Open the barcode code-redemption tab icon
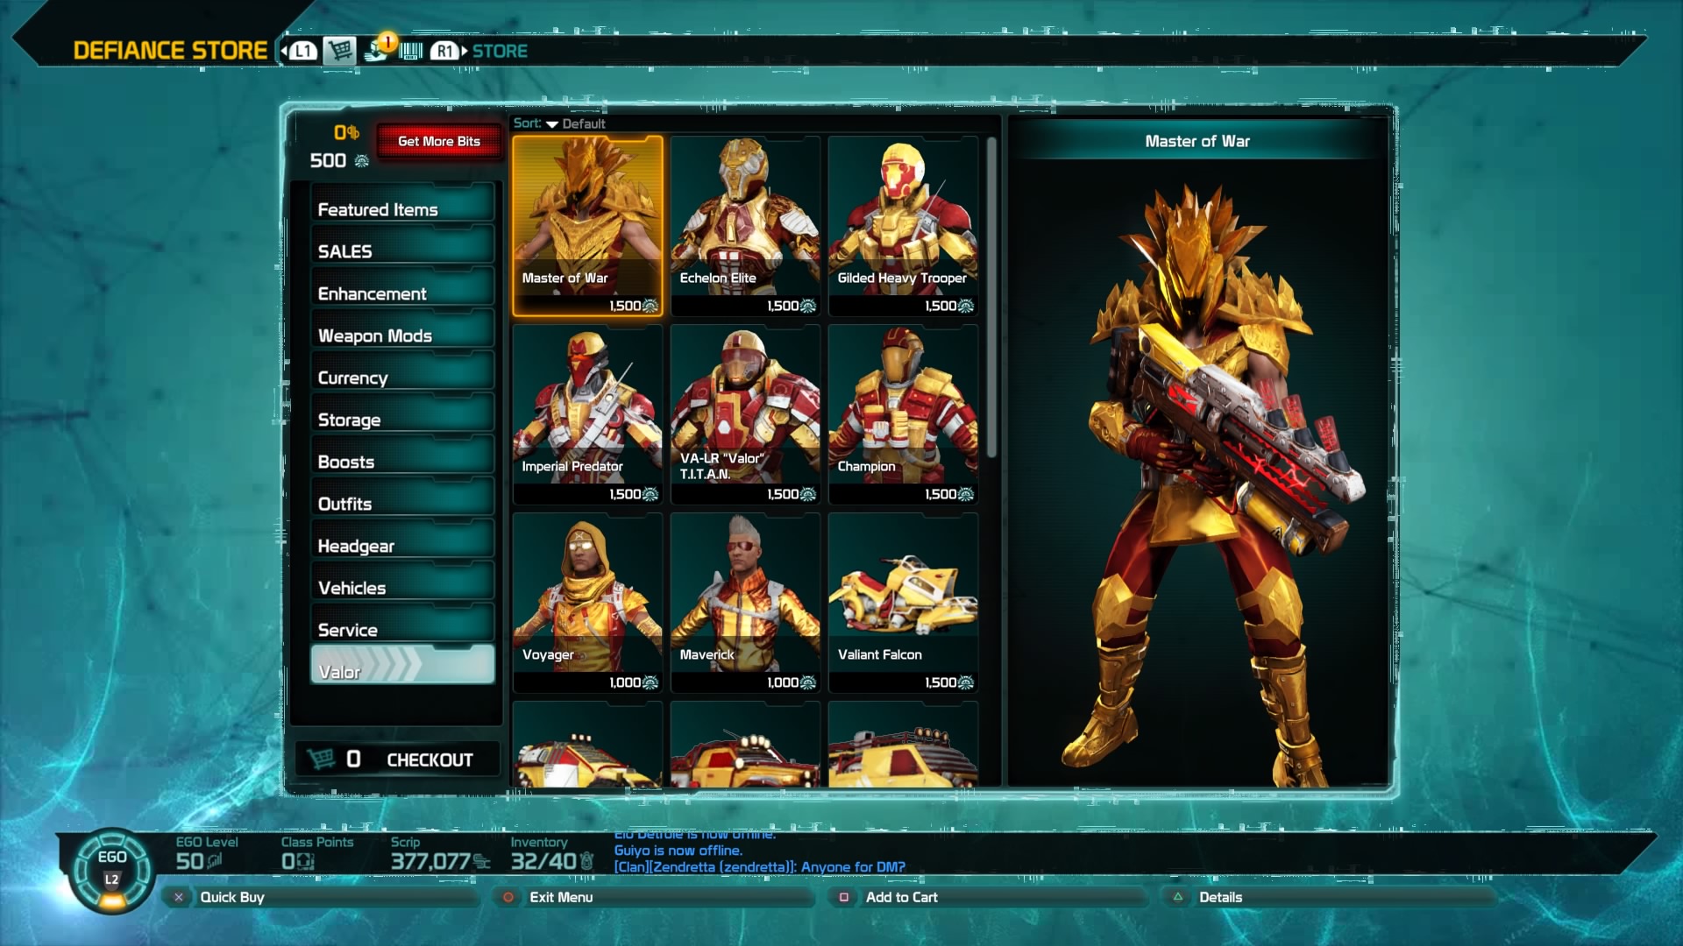The width and height of the screenshot is (1683, 946). [410, 51]
